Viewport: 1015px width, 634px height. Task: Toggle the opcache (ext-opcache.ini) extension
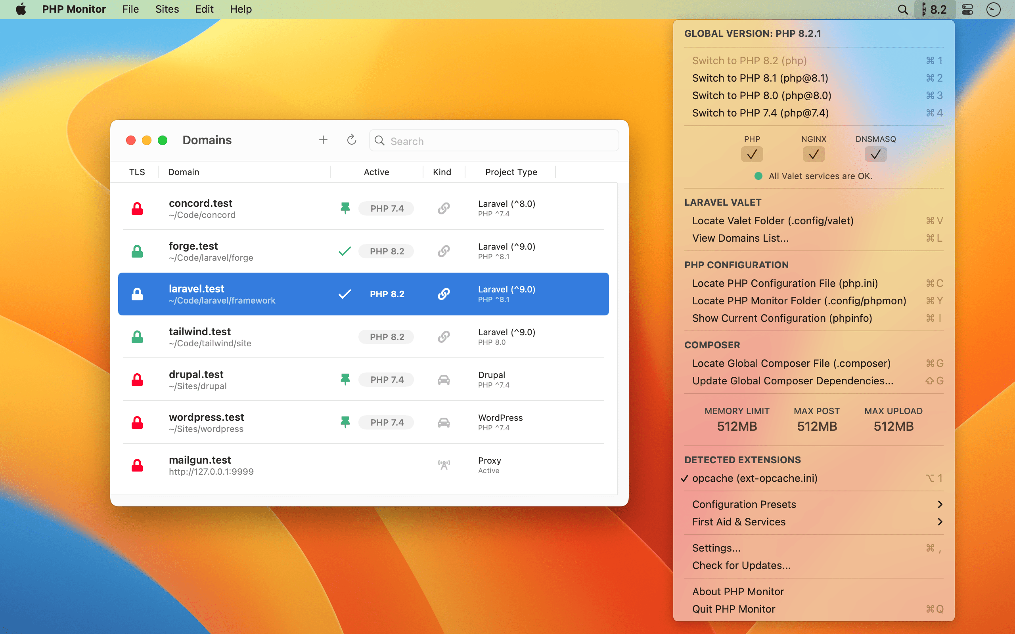pos(814,478)
